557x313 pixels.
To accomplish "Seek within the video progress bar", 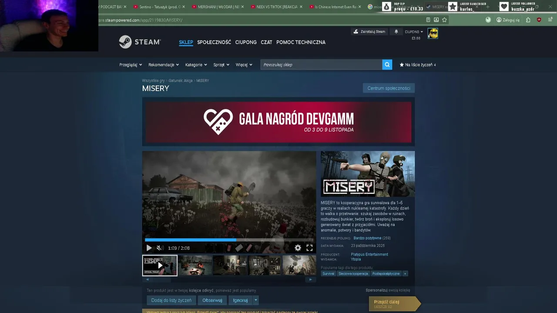I will 229,240.
